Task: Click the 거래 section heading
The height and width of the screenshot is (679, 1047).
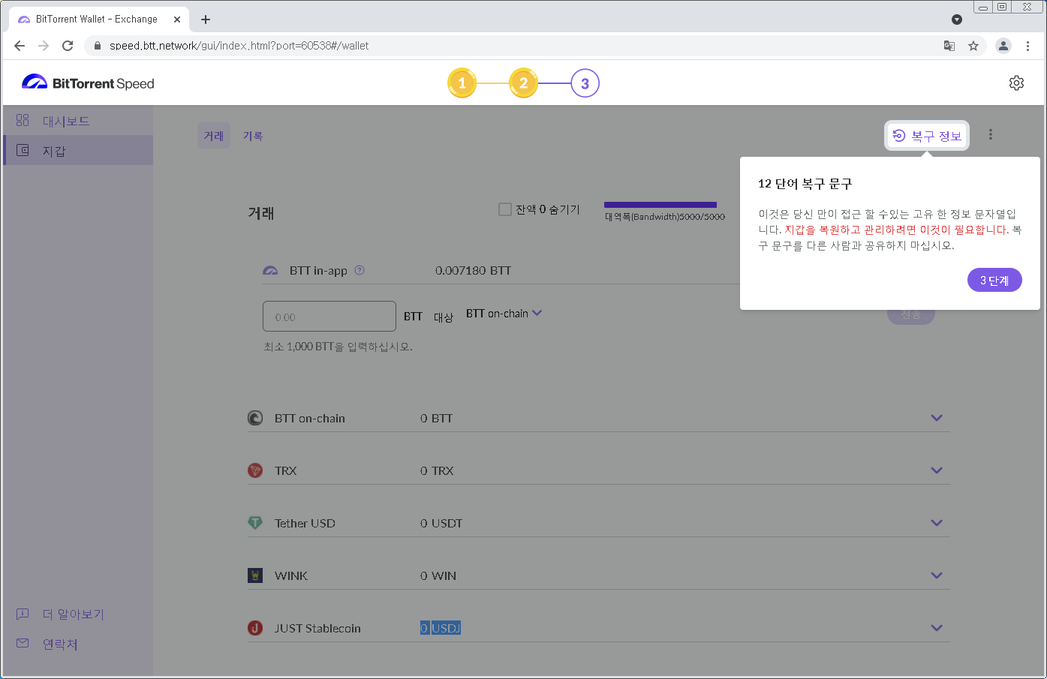Action: pos(261,213)
